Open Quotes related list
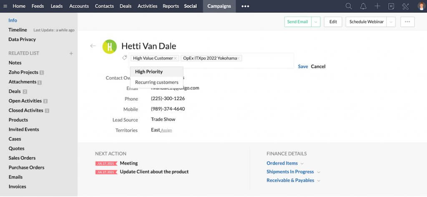The width and height of the screenshot is (427, 197). tap(17, 149)
